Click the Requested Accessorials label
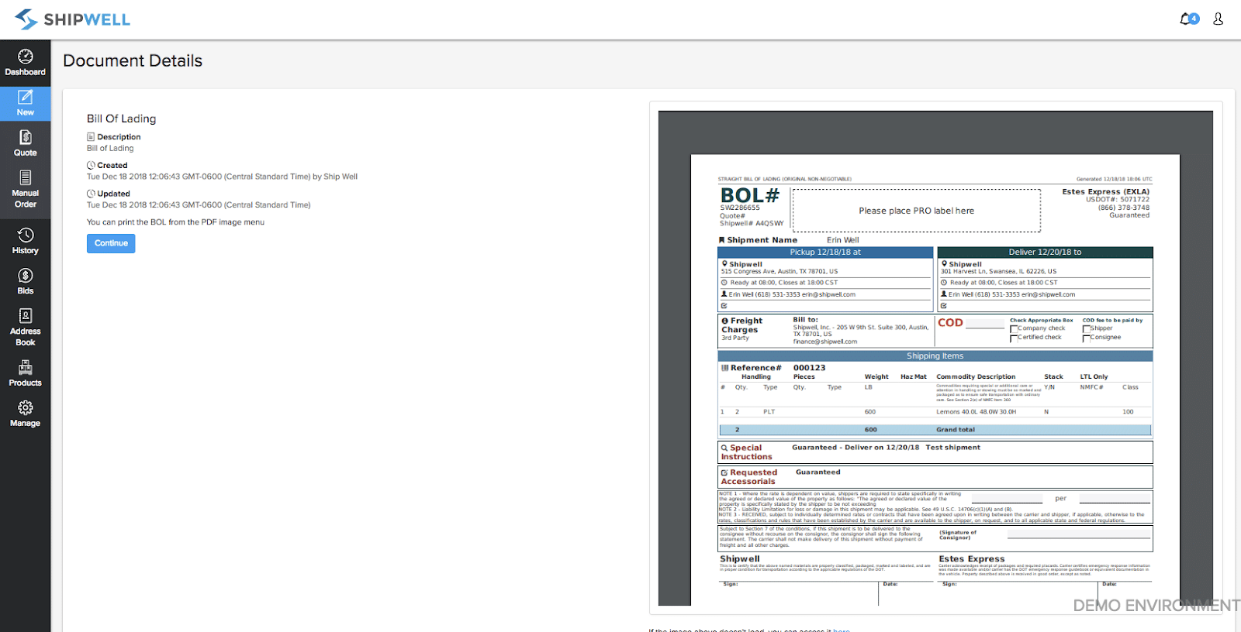 click(748, 477)
